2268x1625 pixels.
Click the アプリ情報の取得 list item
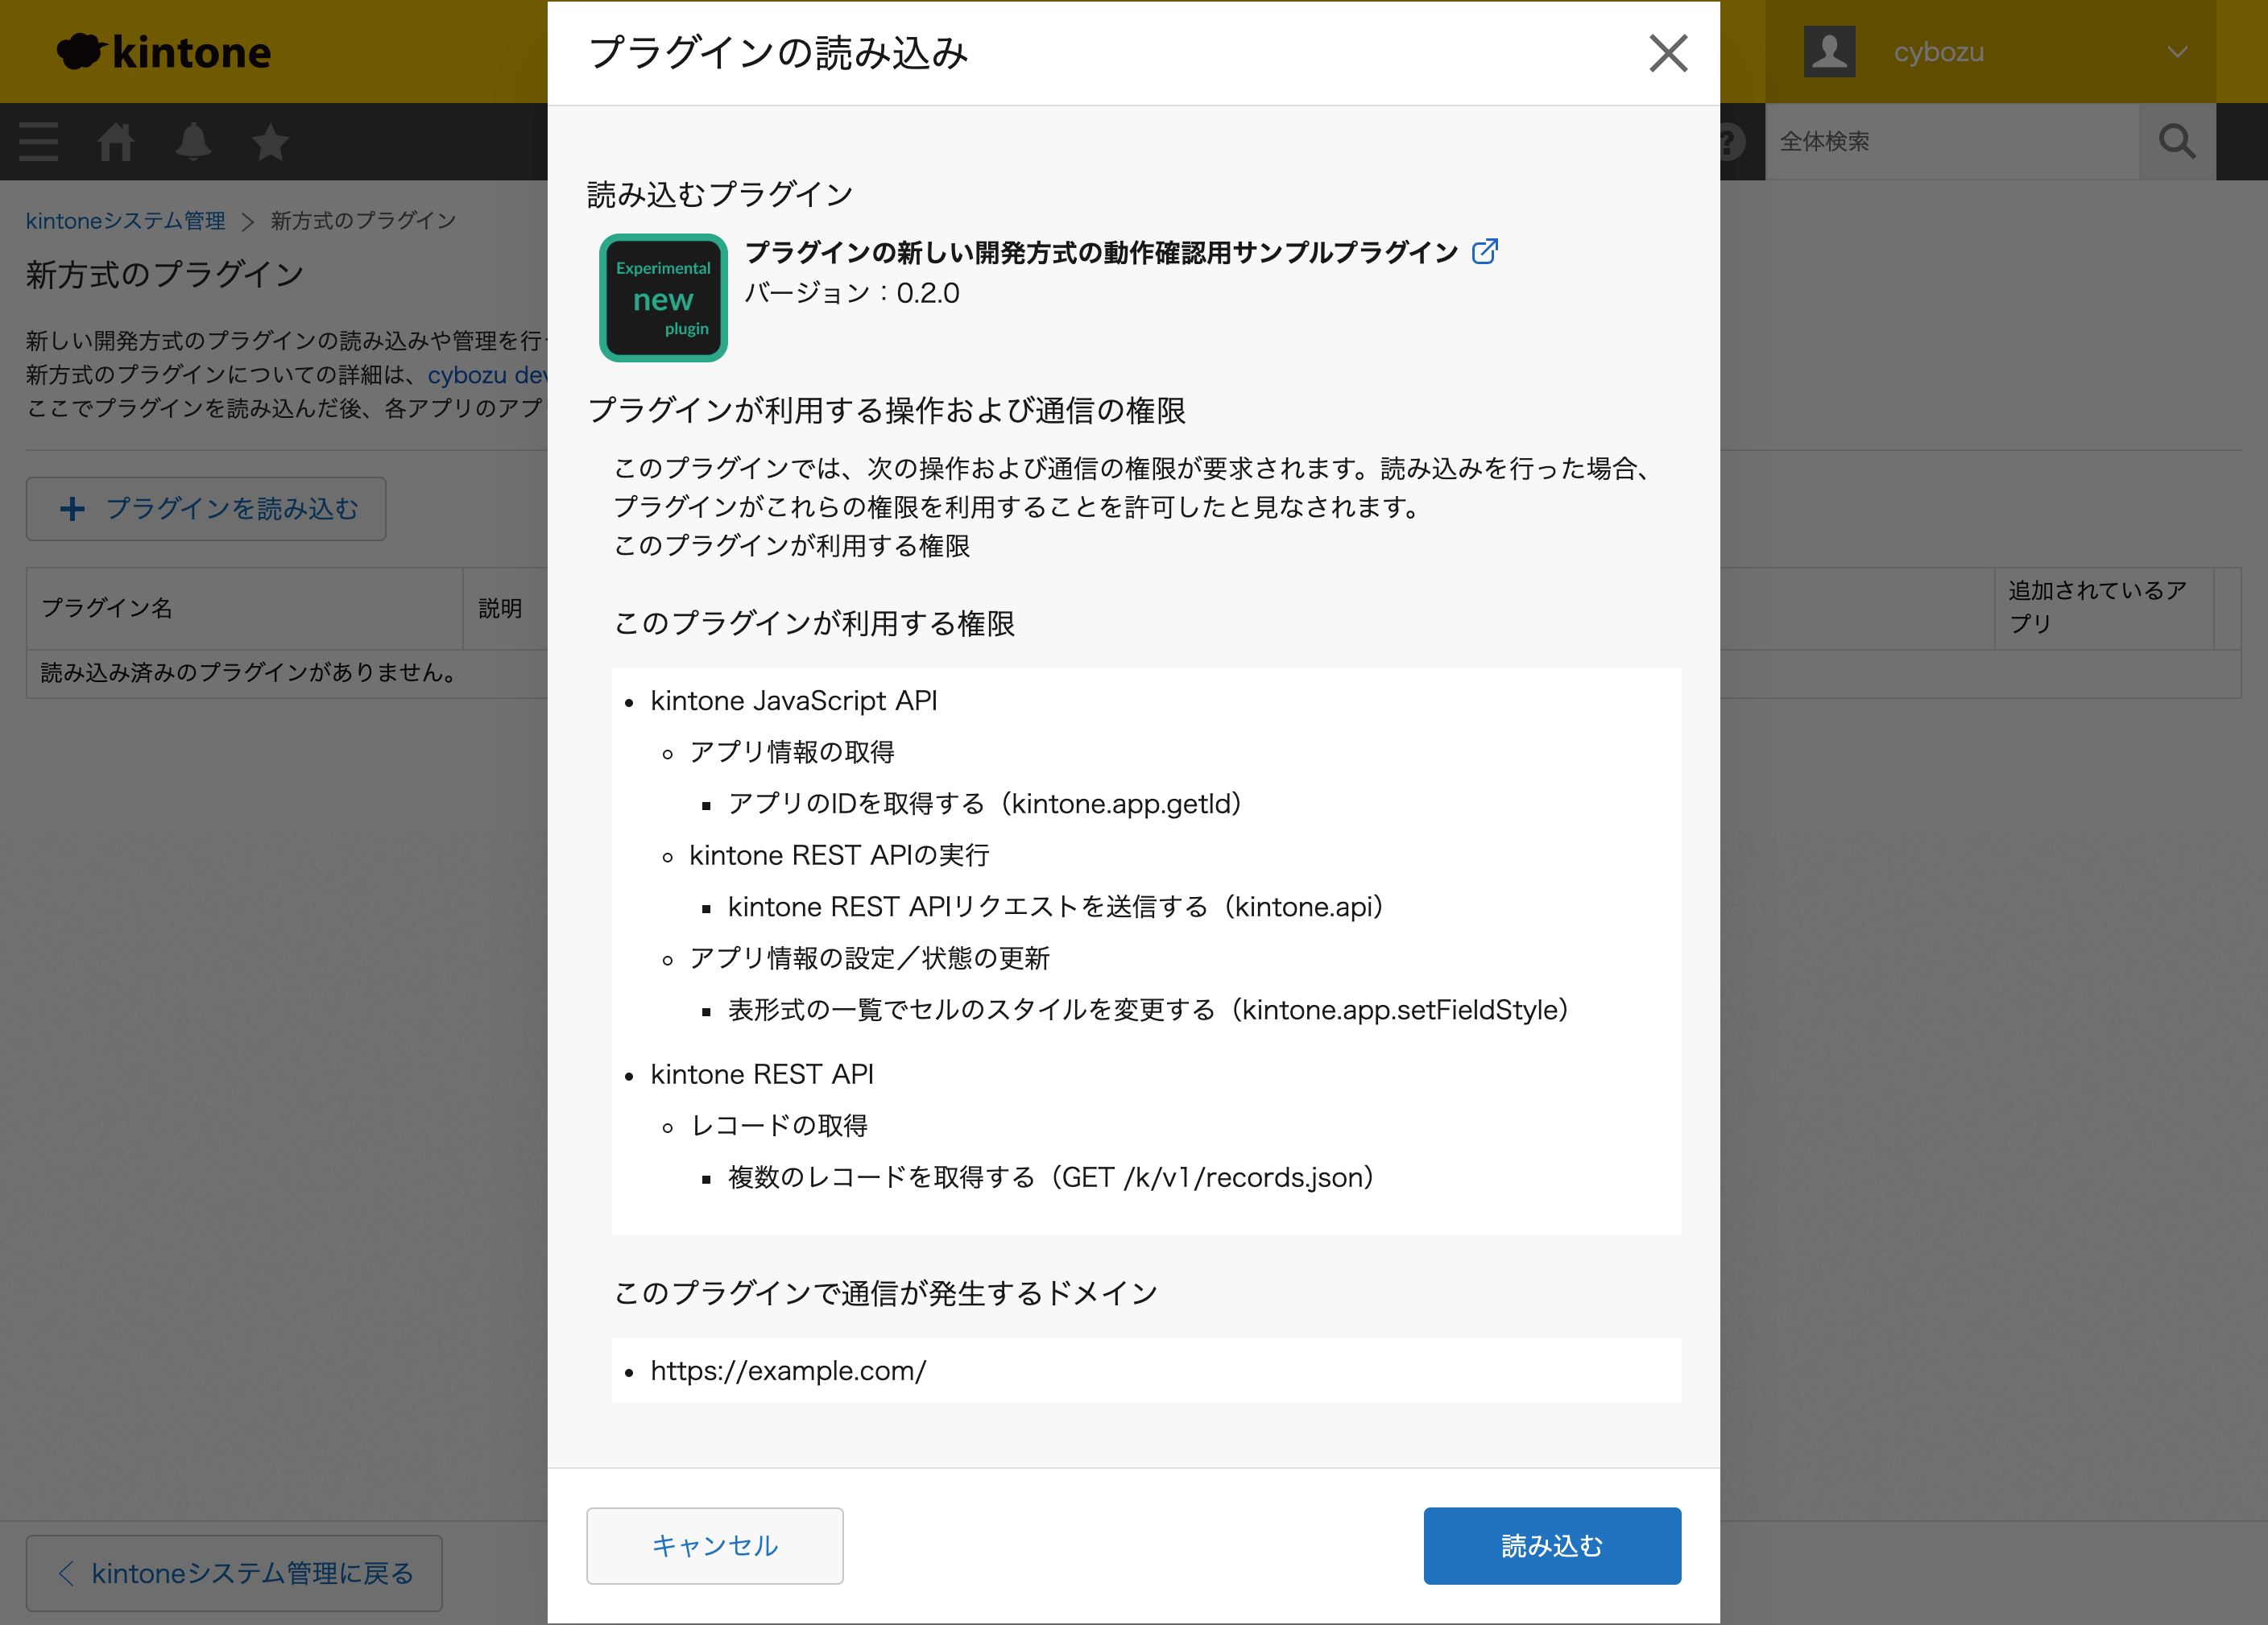point(792,752)
